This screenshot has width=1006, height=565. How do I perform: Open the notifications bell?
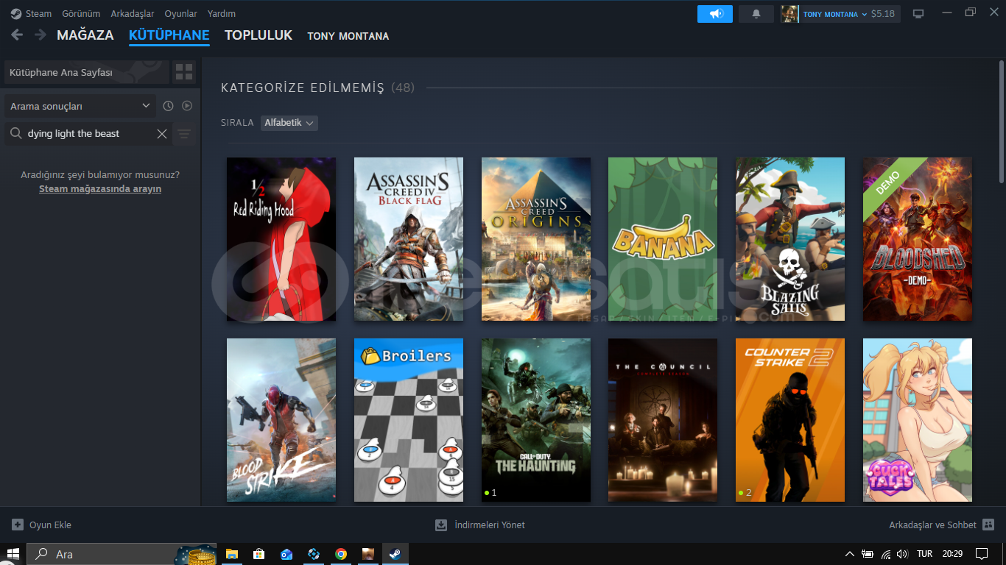(x=756, y=14)
